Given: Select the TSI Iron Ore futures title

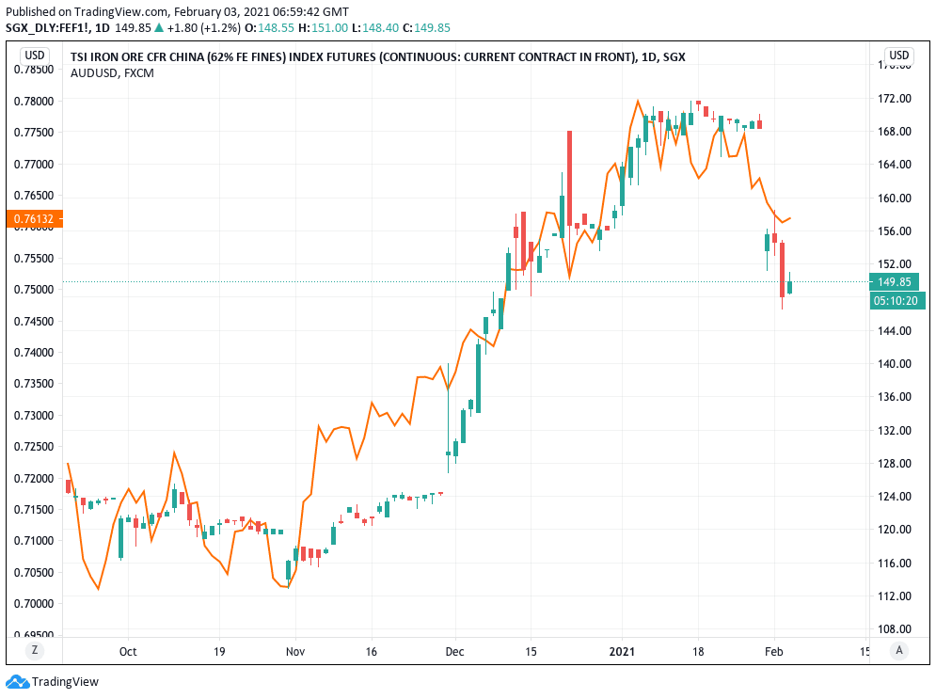Looking at the screenshot, I should pos(378,56).
